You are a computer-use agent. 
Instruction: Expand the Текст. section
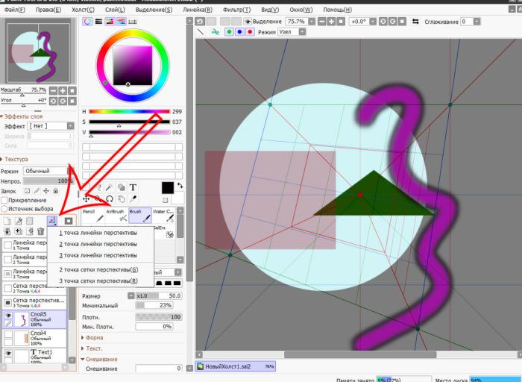point(92,348)
